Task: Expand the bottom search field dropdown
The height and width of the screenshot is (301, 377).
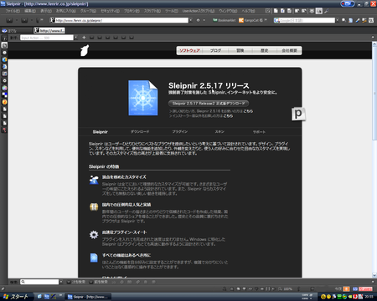Action: pyautogui.click(x=61, y=282)
